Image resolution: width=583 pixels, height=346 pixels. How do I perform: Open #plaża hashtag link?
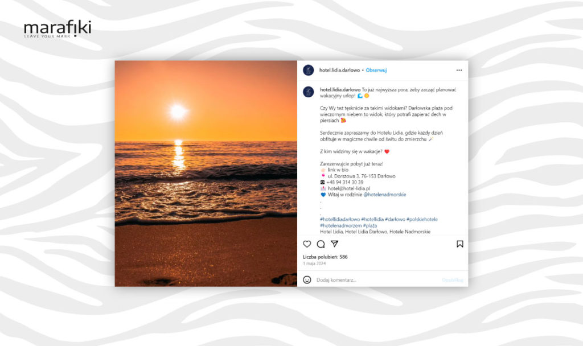[370, 225]
